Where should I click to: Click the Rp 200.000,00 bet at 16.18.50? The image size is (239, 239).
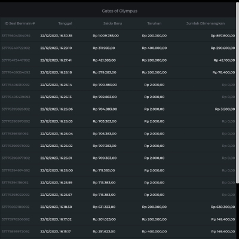[x=154, y=207]
